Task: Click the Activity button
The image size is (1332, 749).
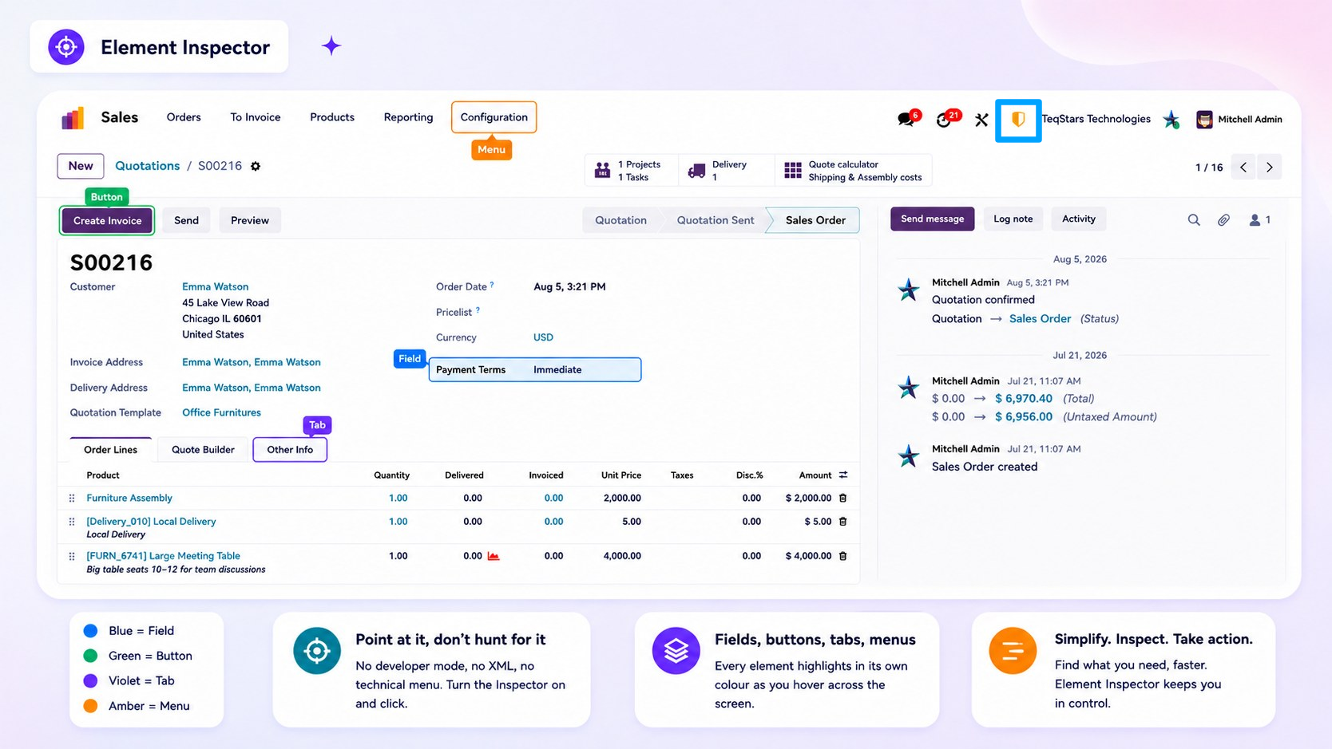Action: tap(1079, 219)
